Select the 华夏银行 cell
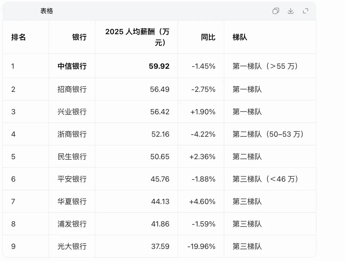This screenshot has width=345, height=261. click(x=72, y=202)
